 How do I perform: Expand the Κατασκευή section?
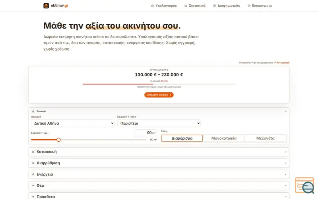(x=159, y=152)
